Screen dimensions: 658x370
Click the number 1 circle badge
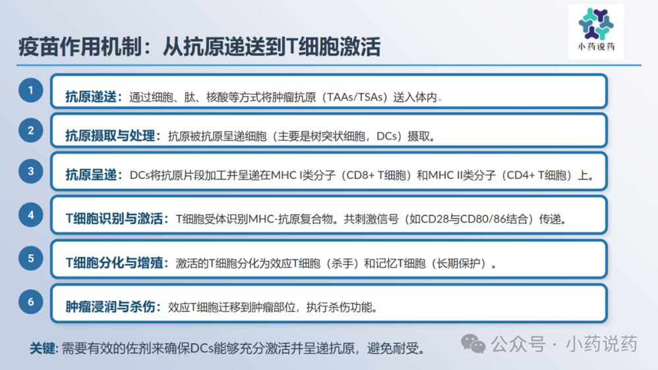pos(30,90)
